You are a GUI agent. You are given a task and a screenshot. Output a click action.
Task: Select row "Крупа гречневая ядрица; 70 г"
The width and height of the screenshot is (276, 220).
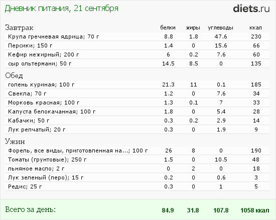click(137, 36)
